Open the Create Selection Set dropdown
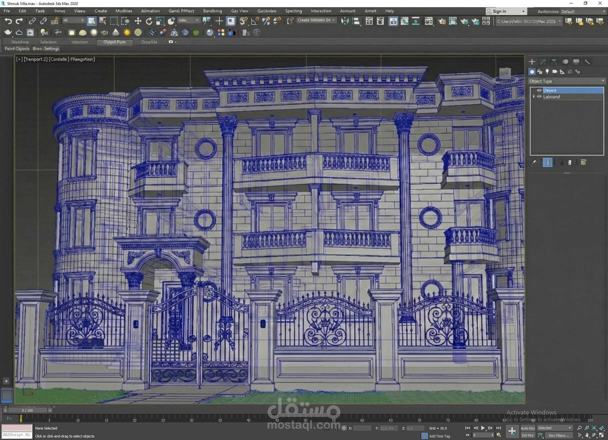The height and width of the screenshot is (440, 608). pos(333,20)
